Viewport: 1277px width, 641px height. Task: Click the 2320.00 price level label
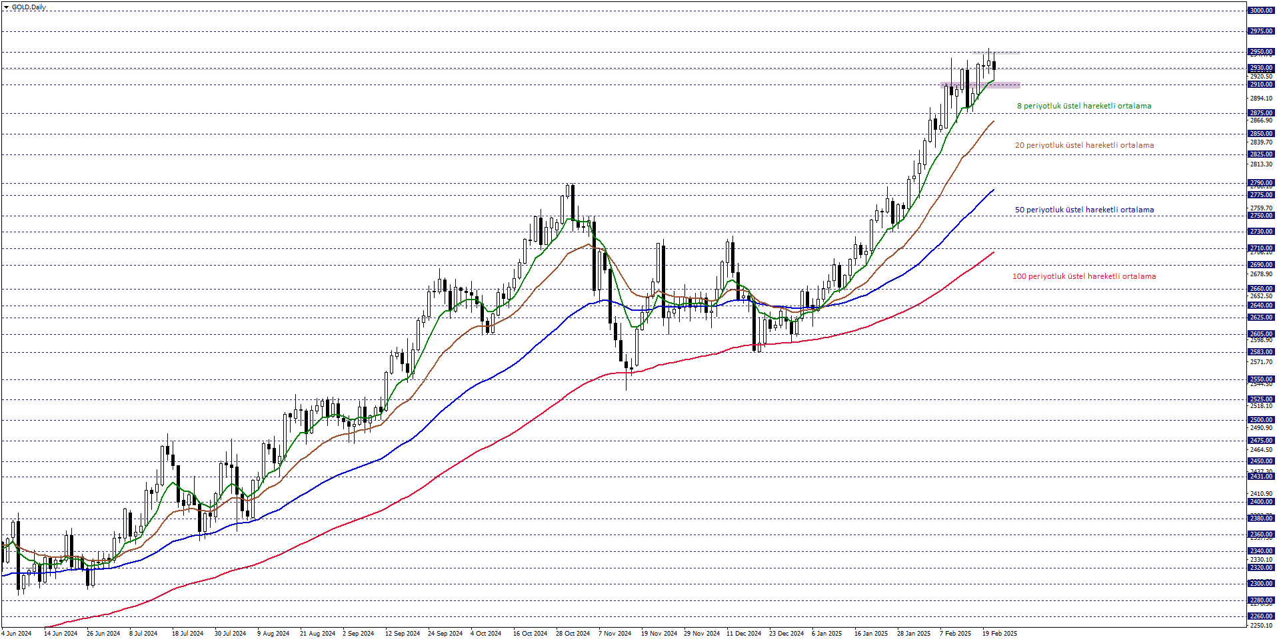(x=1261, y=568)
